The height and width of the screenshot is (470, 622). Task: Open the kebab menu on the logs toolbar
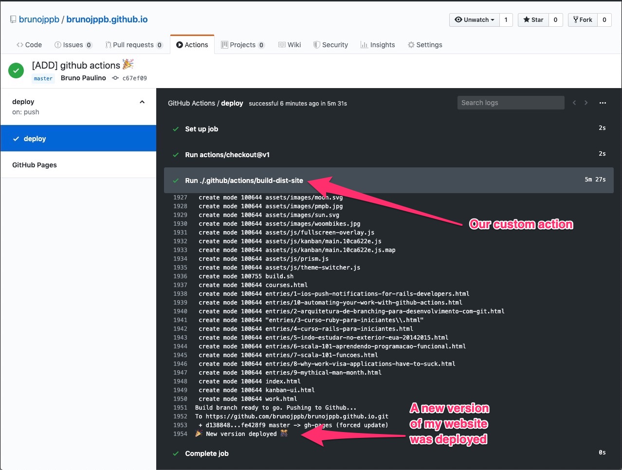pyautogui.click(x=603, y=103)
